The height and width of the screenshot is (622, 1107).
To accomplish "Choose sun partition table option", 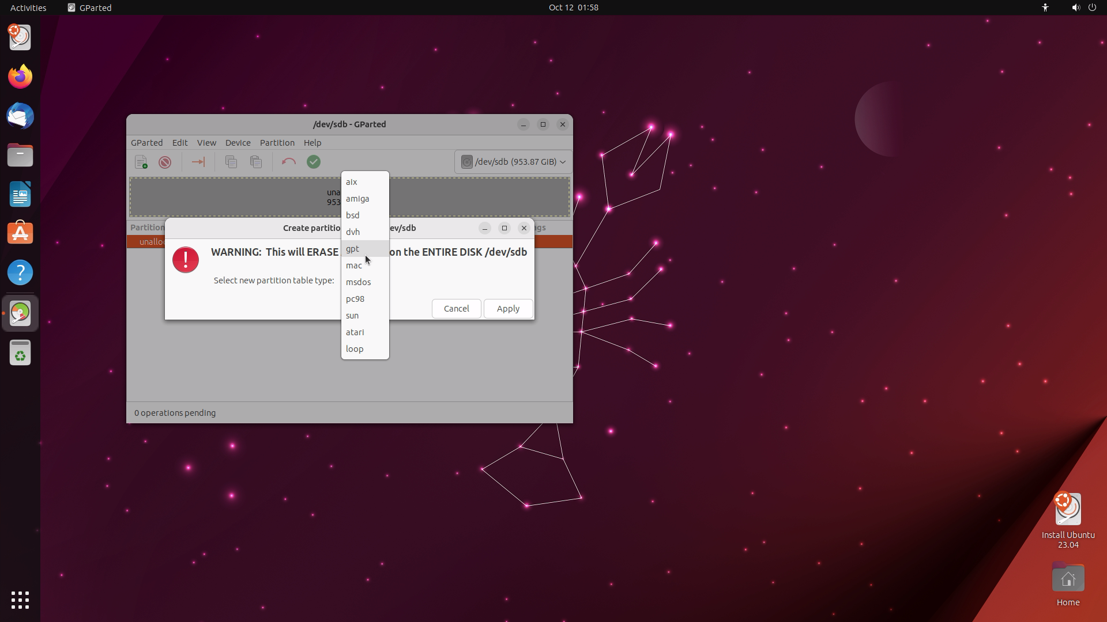I will click(365, 316).
